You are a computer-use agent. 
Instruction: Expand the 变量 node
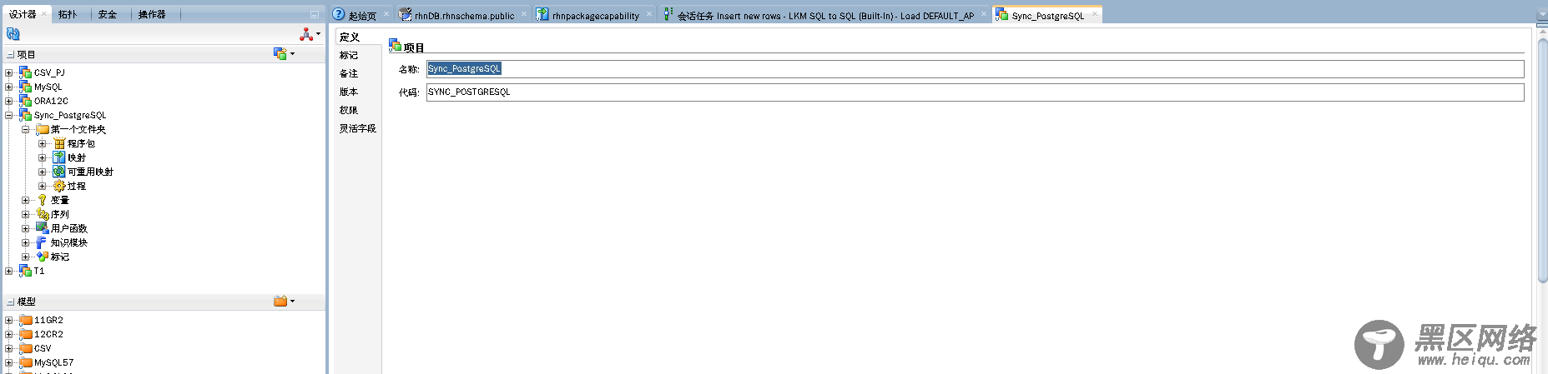pyautogui.click(x=26, y=200)
